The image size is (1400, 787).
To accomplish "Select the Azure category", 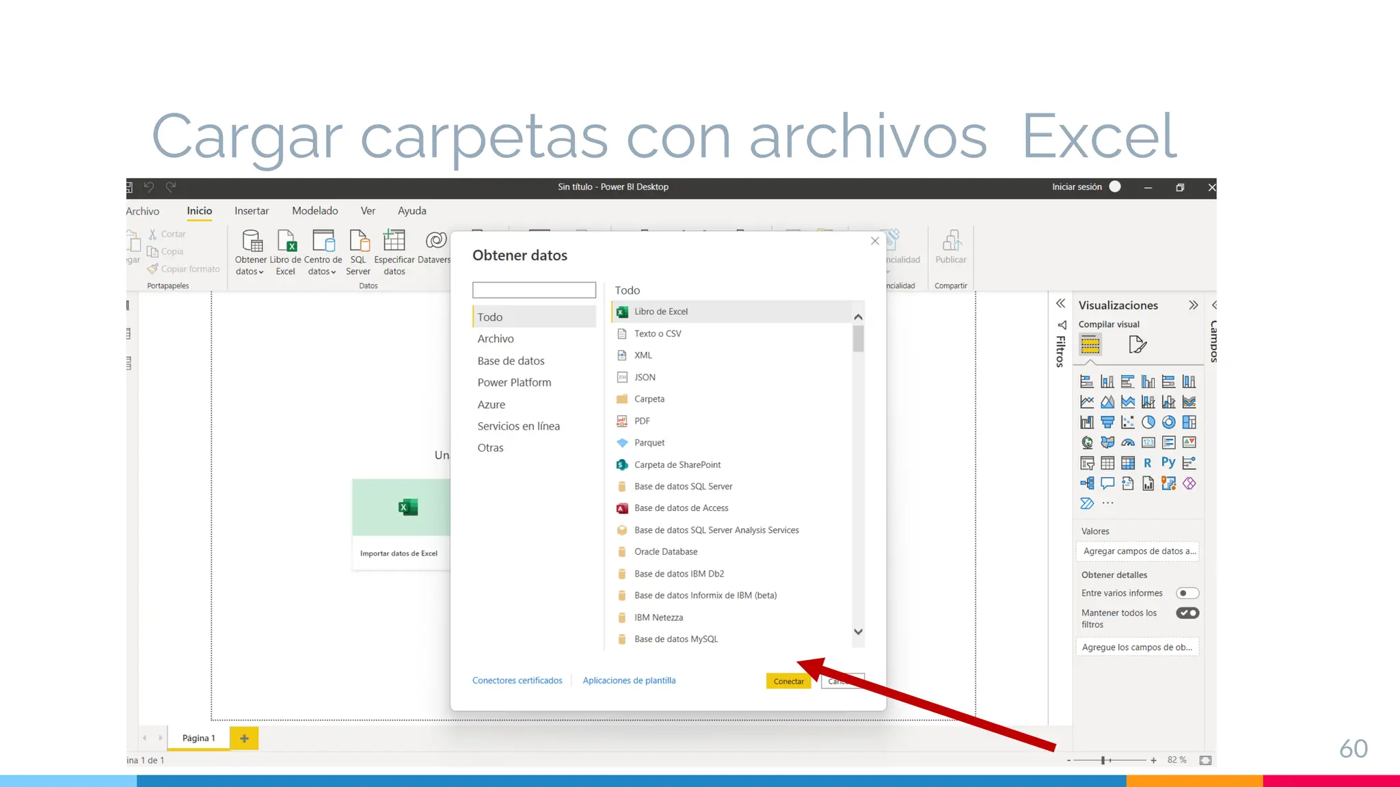I will pos(492,404).
